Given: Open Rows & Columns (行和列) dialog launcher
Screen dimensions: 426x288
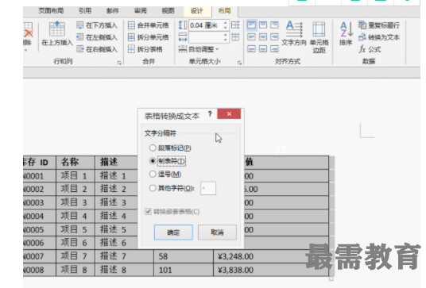Looking at the screenshot, I should point(119,63).
